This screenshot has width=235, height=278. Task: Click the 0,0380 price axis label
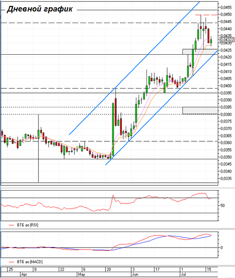pyautogui.click(x=226, y=114)
